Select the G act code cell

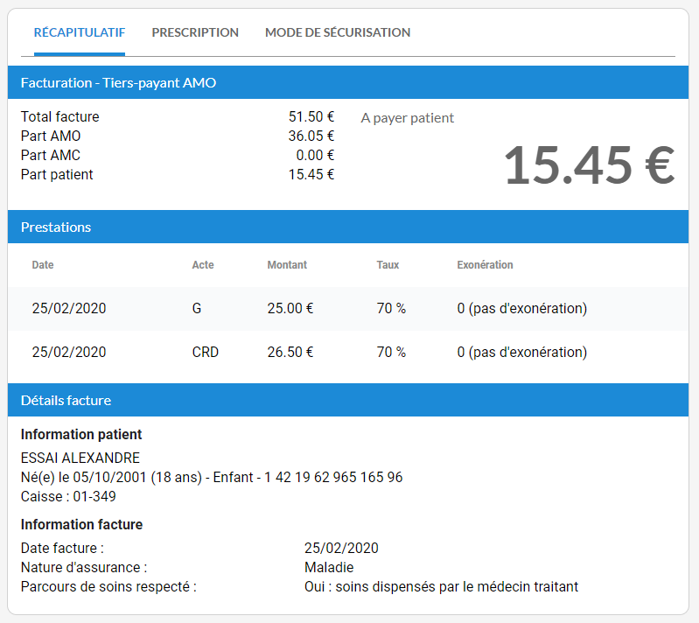tap(196, 308)
